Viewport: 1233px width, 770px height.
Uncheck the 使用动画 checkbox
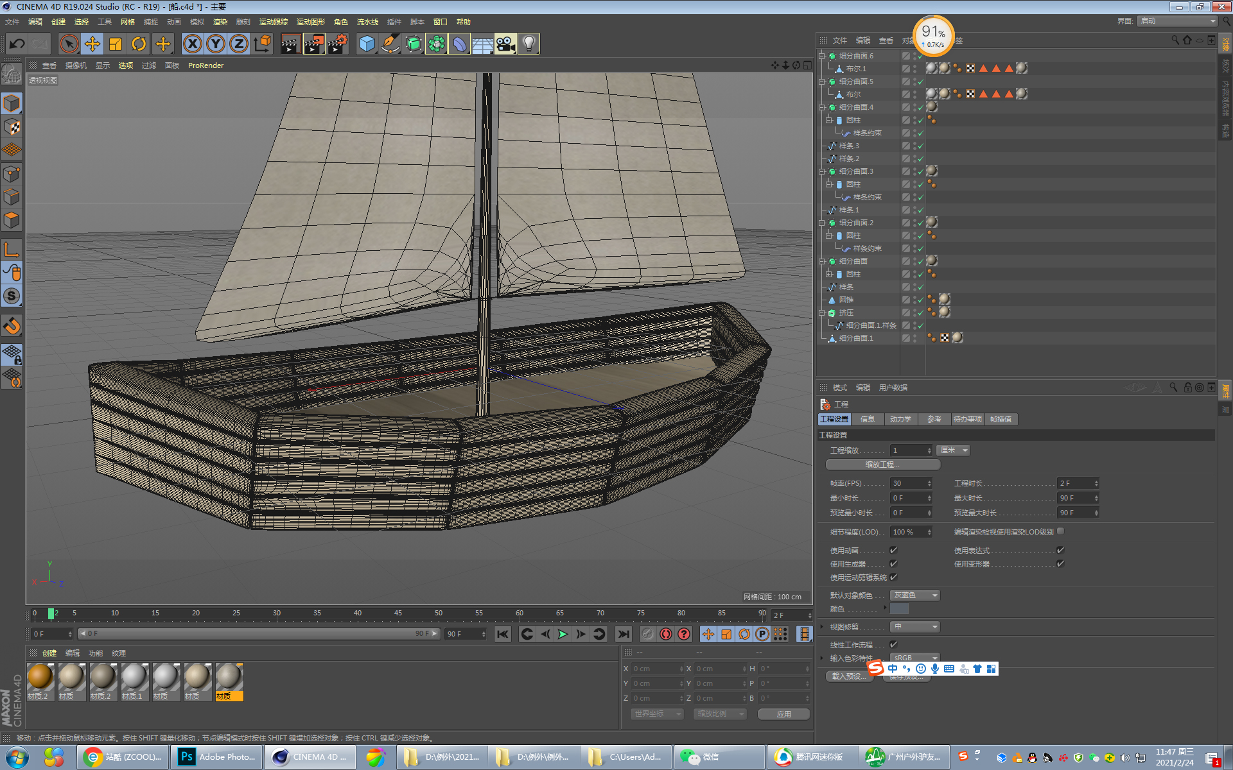click(x=893, y=550)
